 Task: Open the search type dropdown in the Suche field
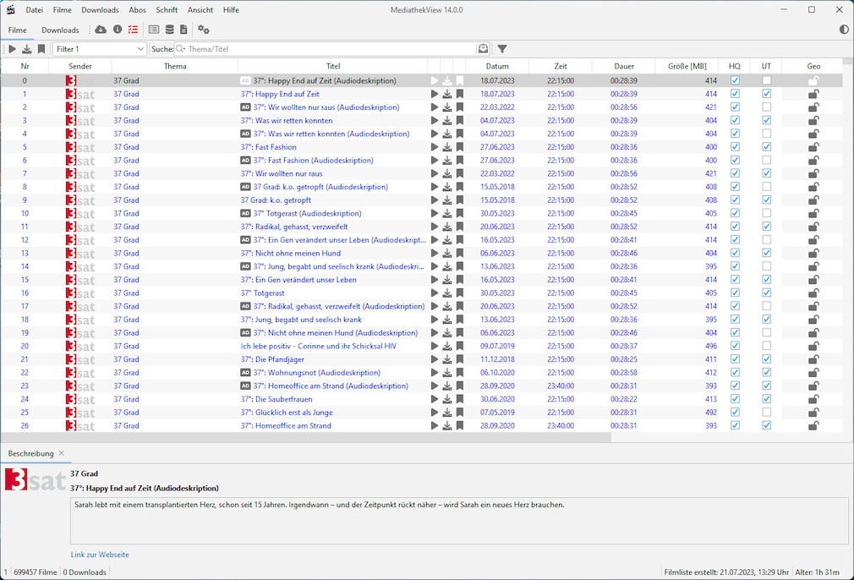[179, 49]
